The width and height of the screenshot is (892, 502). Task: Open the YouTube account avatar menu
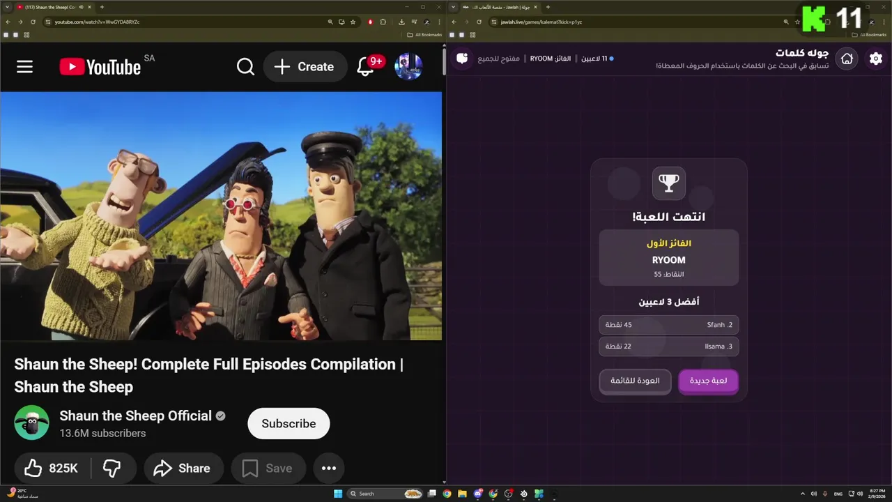[408, 66]
